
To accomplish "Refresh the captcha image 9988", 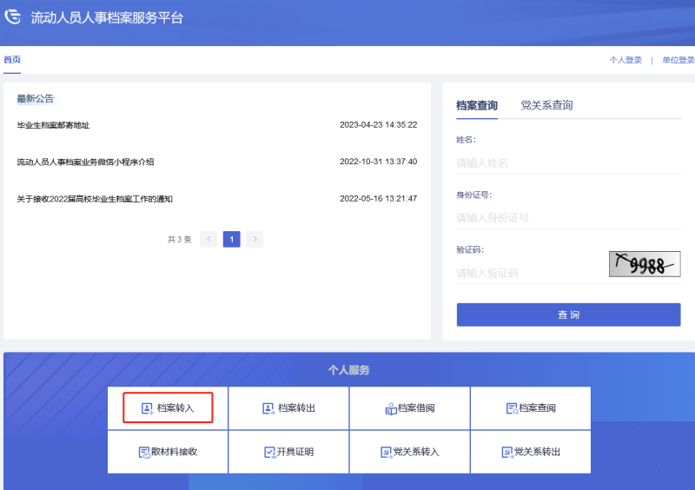I will point(645,264).
